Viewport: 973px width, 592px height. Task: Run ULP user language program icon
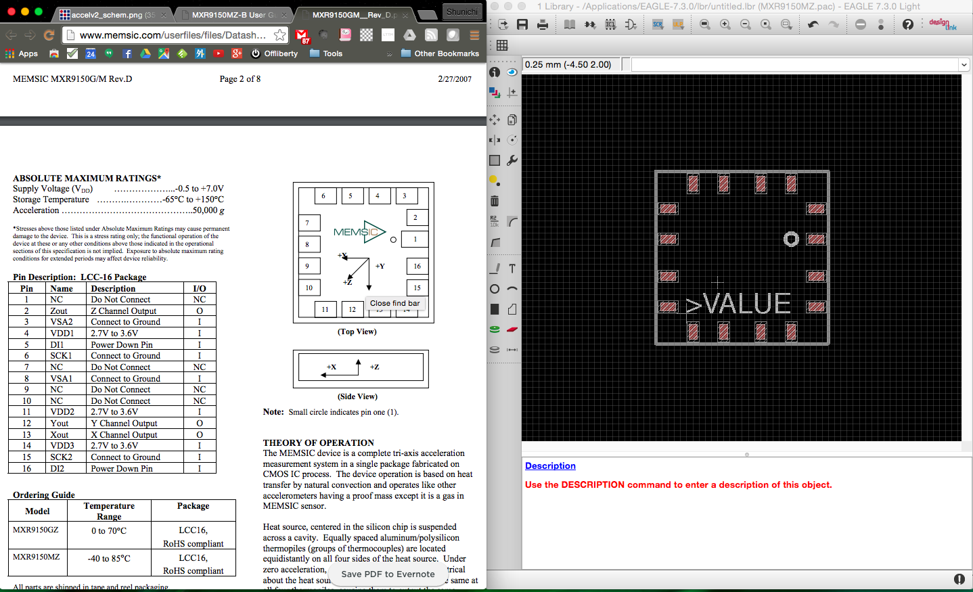(x=678, y=24)
